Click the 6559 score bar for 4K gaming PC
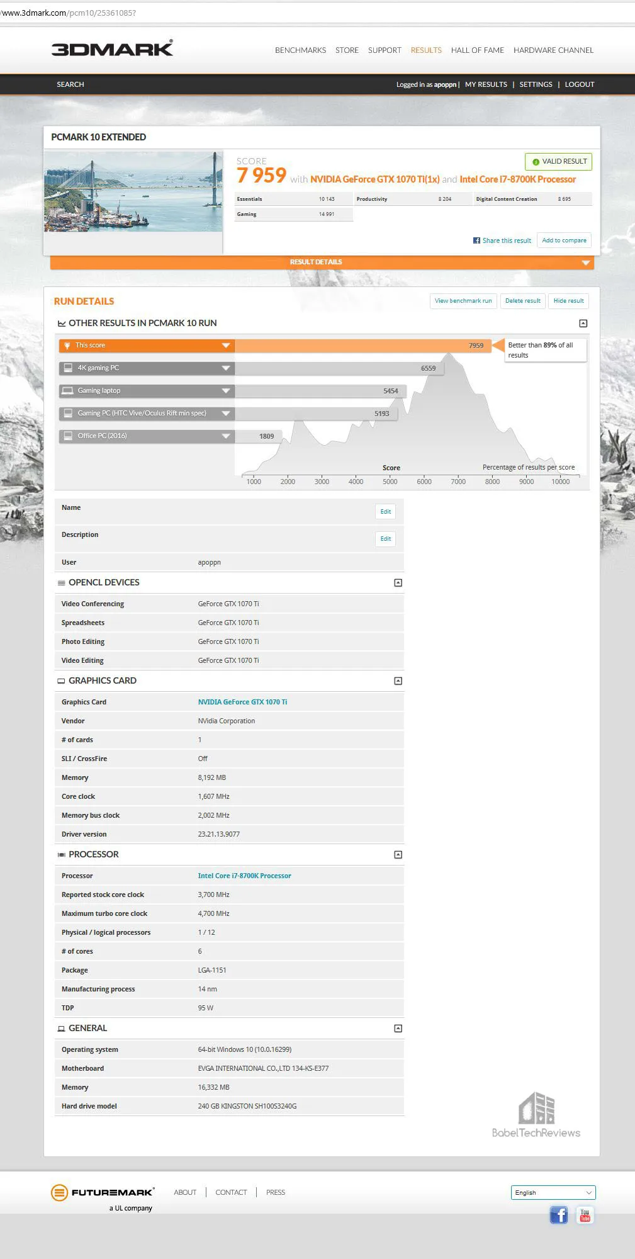Screen dimensions: 635x1259 pyautogui.click(x=339, y=368)
